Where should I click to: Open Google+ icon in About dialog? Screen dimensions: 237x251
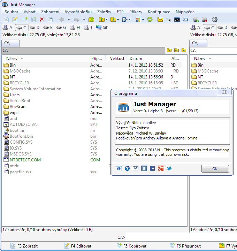coord(161,168)
